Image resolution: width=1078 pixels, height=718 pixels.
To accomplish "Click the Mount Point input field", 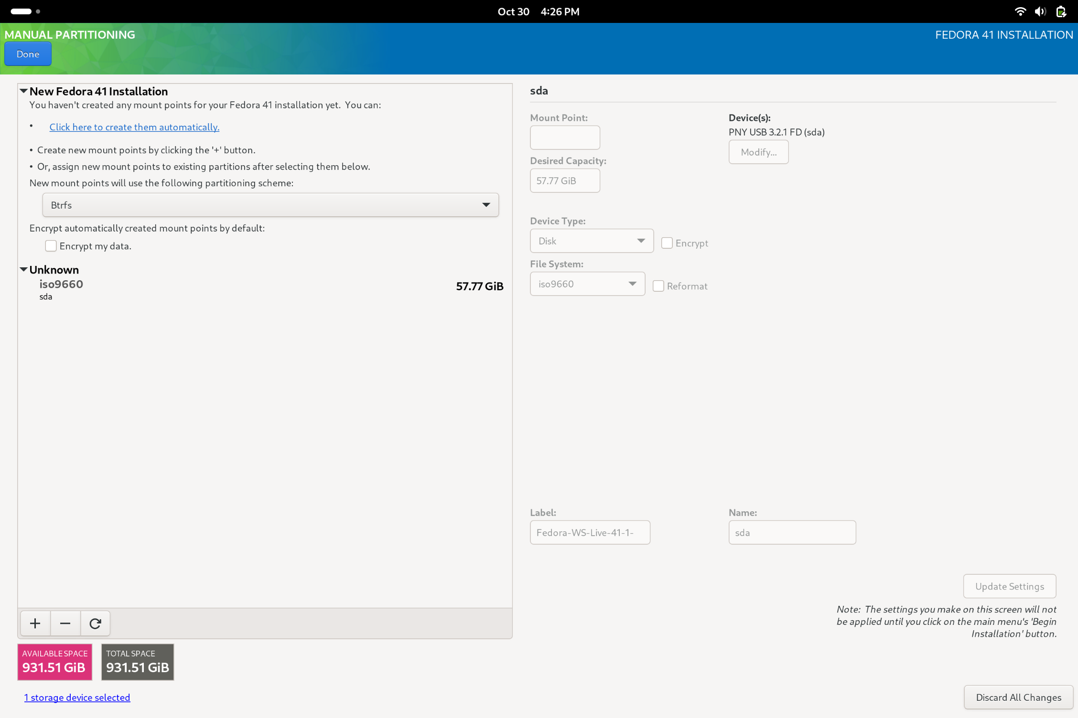I will pyautogui.click(x=565, y=137).
